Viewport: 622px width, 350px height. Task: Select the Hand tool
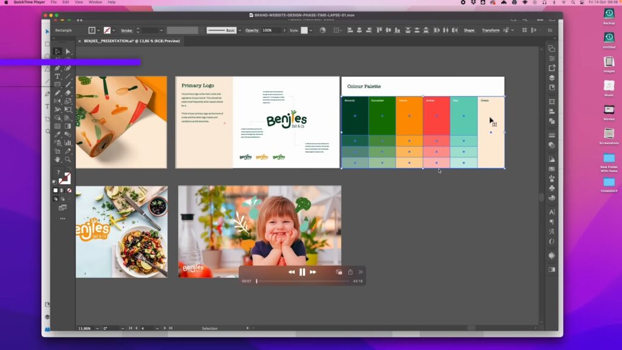pos(58,160)
